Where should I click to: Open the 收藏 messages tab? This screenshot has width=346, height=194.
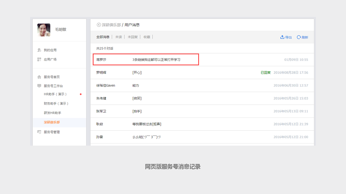[147, 37]
